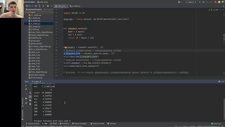Start debugging with the green bug icon

(x=203, y=2)
